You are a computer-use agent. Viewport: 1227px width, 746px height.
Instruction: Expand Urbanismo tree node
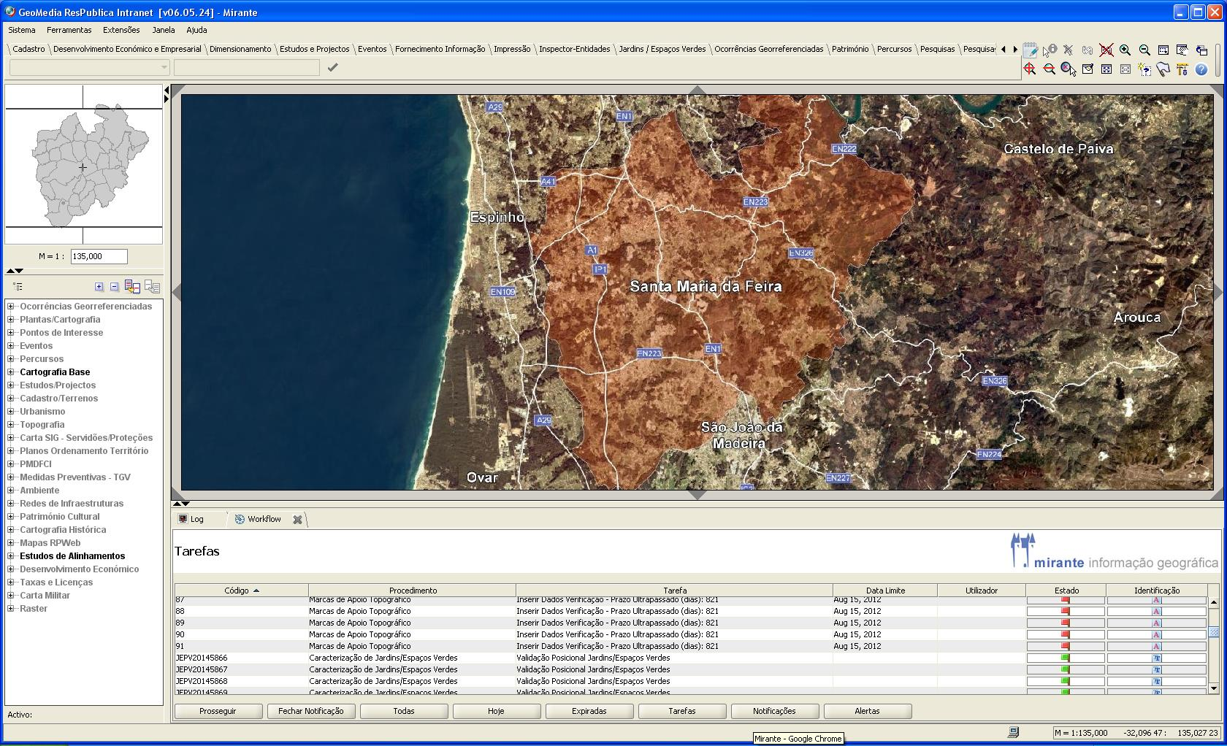[x=11, y=412]
